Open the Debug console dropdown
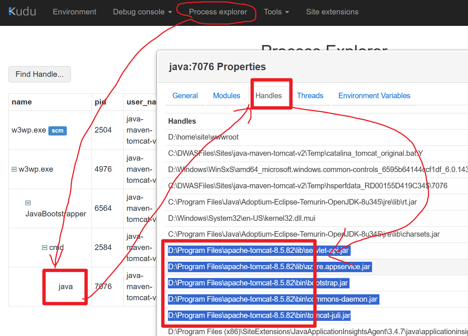Screen dimensions: 468x336 142,12
